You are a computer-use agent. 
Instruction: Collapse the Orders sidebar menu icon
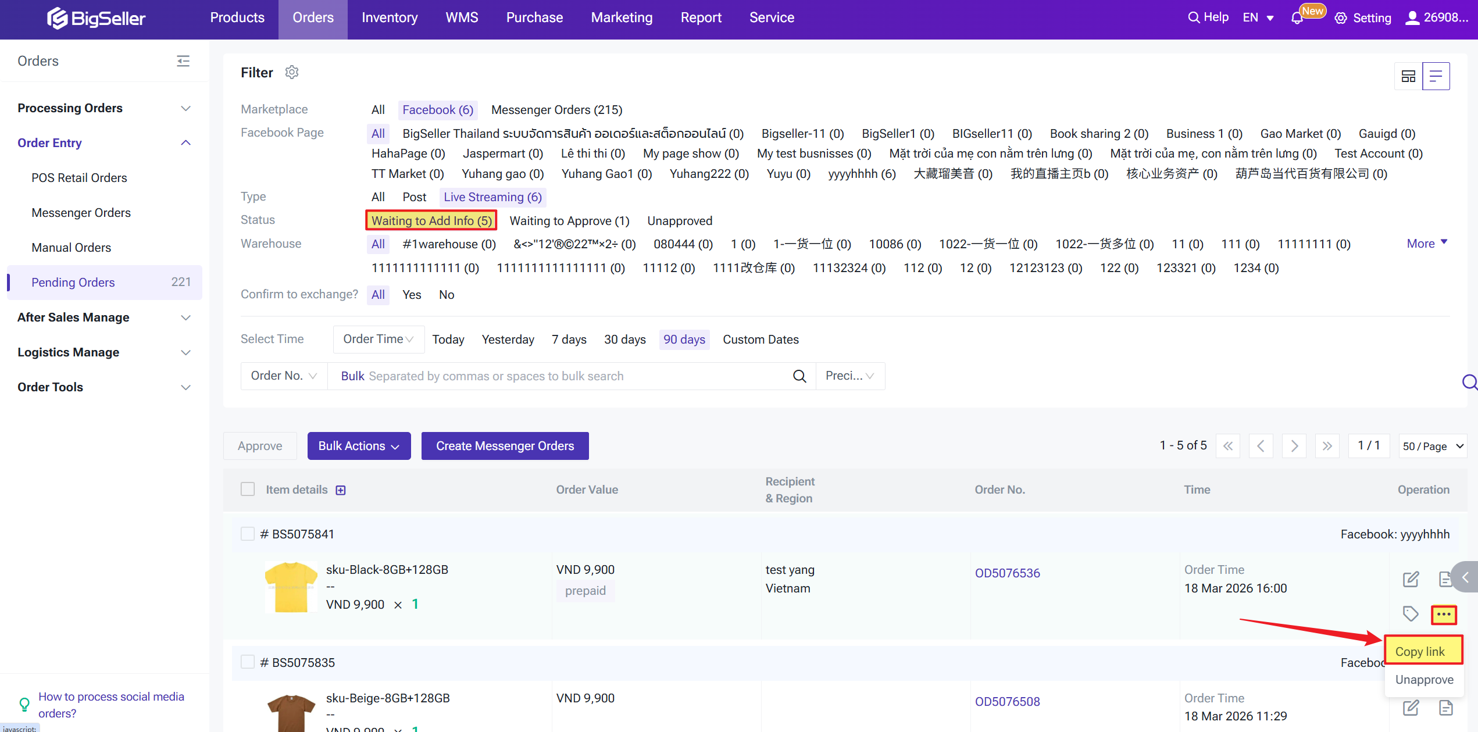pos(183,61)
